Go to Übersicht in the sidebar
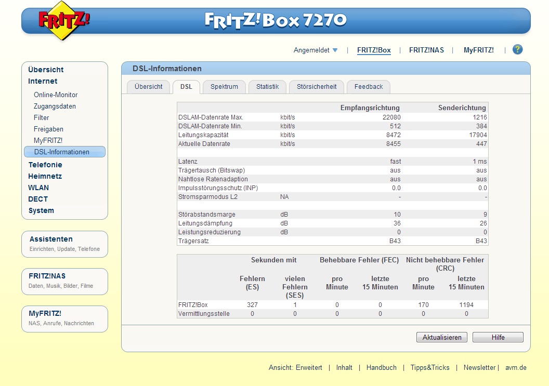549x386 pixels. [x=46, y=70]
